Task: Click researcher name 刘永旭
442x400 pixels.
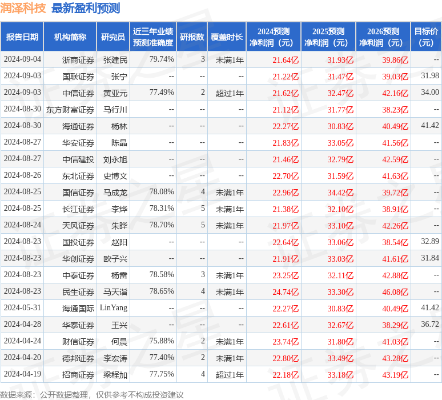Action: click(115, 159)
